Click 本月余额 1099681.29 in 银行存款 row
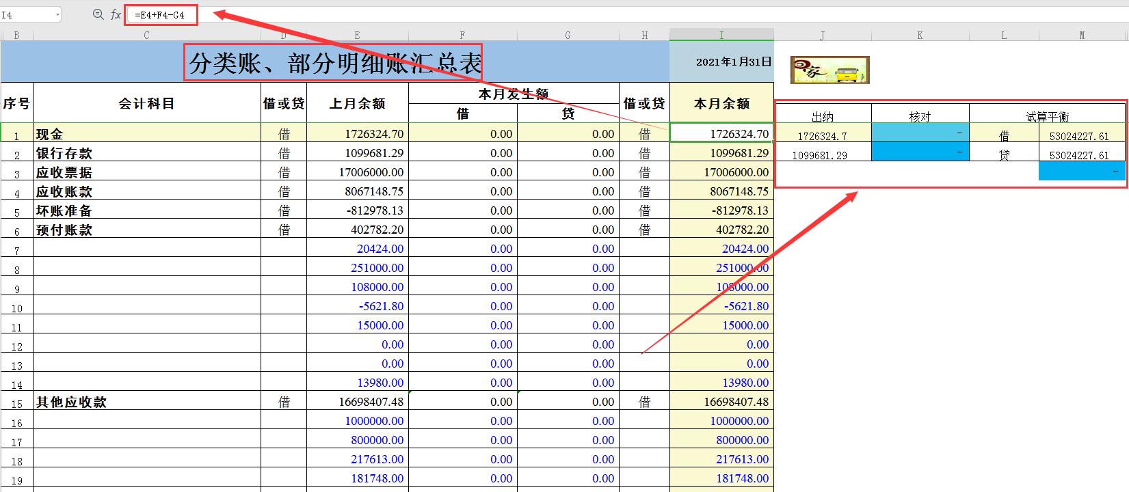 (721, 153)
